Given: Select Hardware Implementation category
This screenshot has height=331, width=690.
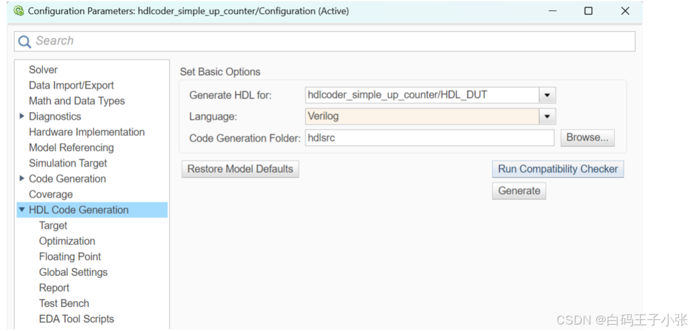Looking at the screenshot, I should pyautogui.click(x=87, y=132).
